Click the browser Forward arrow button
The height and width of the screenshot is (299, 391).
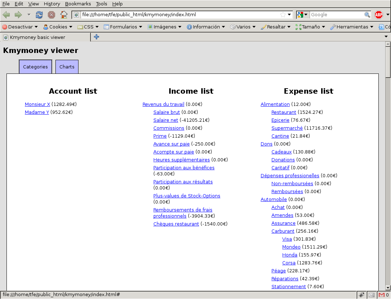tap(18, 15)
